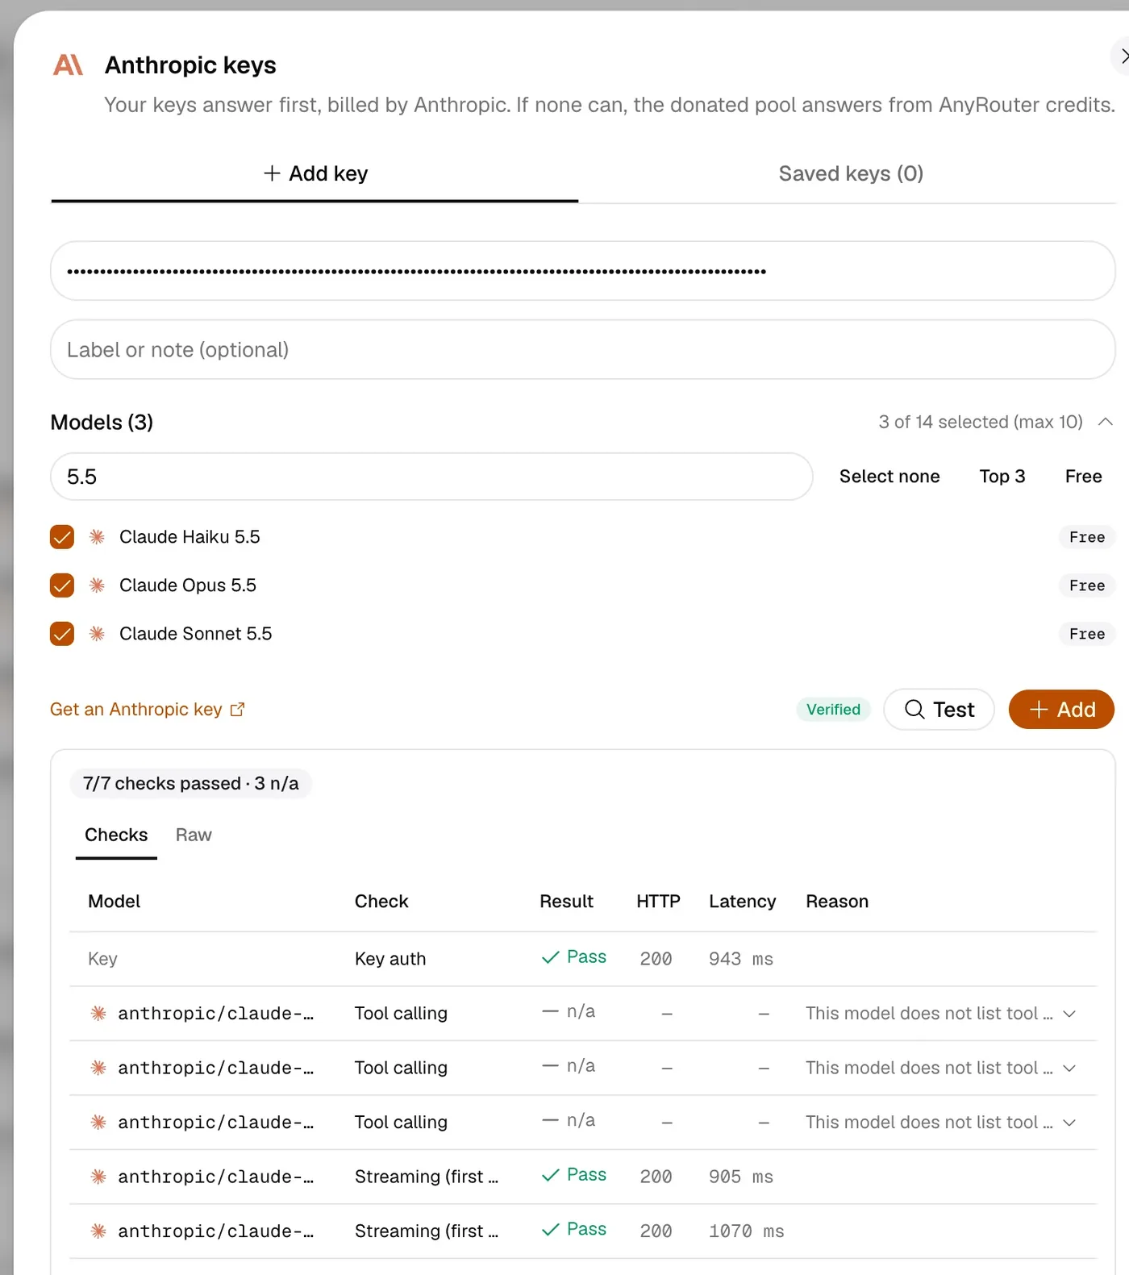Click the Verified status badge
The width and height of the screenshot is (1129, 1275).
[x=834, y=710]
